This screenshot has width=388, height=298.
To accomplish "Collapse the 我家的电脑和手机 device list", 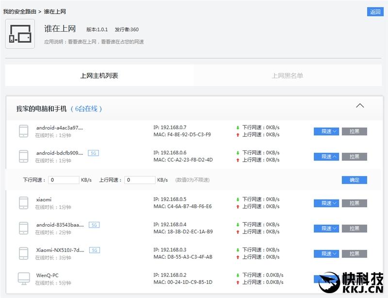I will [360, 105].
